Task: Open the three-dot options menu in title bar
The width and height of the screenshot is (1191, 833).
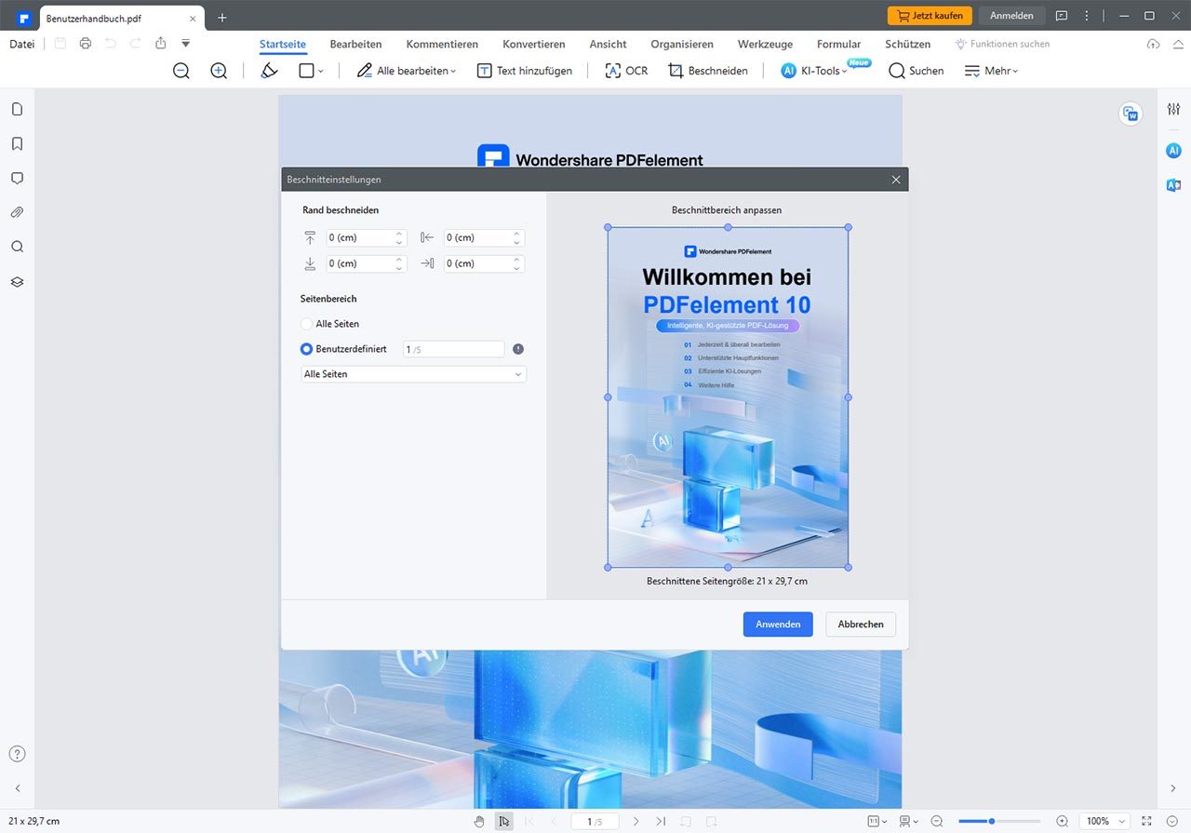Action: [x=1087, y=16]
